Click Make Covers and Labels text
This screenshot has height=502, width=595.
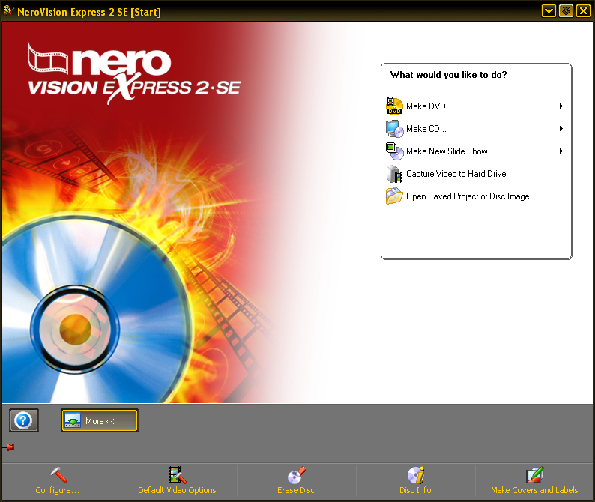tap(534, 490)
